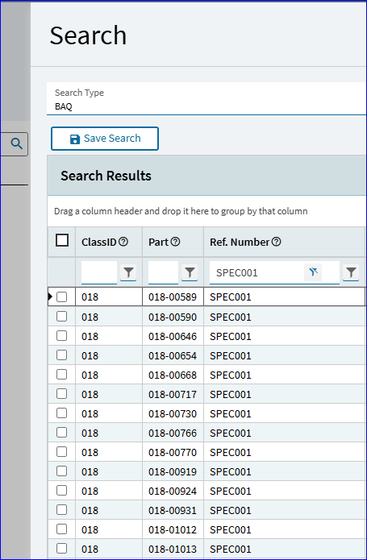Sort by the ClassID column header

pos(99,243)
